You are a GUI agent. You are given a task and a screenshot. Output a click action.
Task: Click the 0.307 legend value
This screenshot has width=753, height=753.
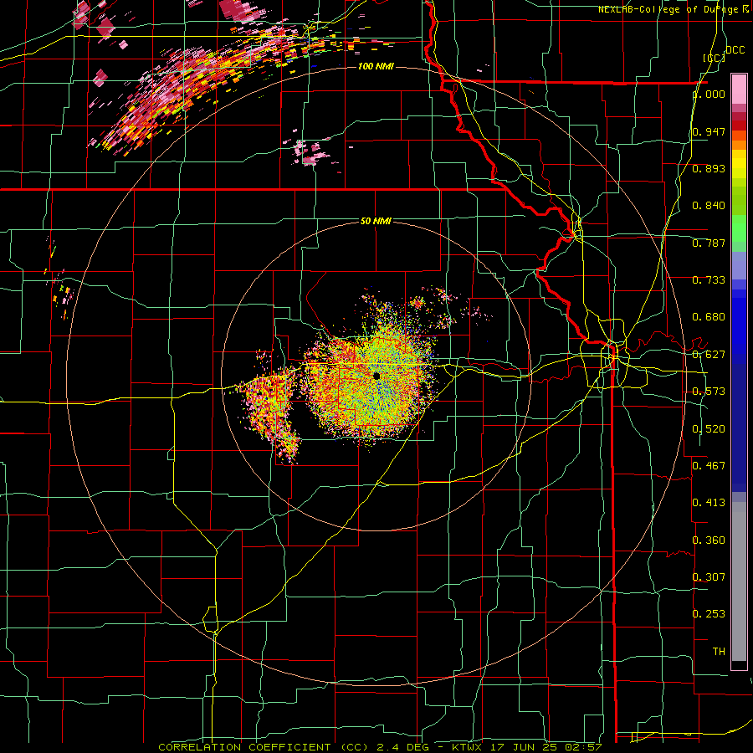[709, 577]
